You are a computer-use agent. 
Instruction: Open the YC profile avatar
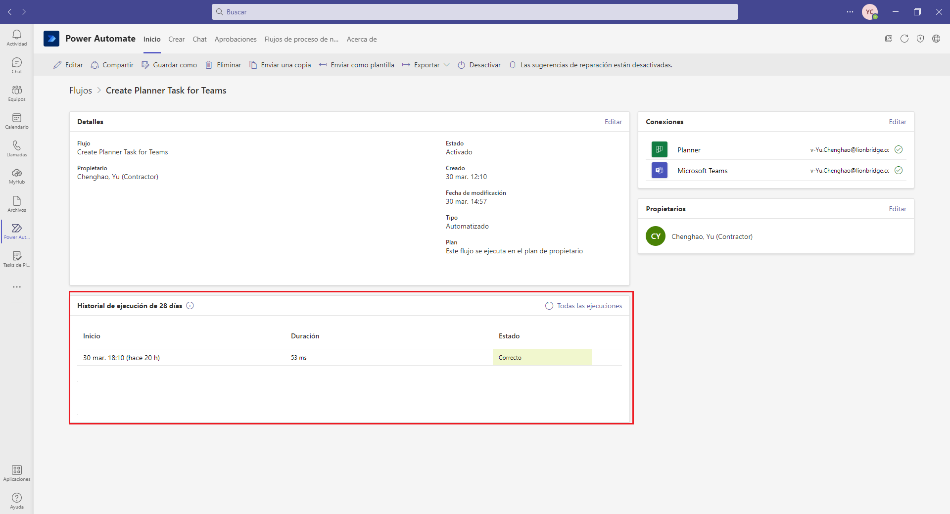click(x=870, y=12)
